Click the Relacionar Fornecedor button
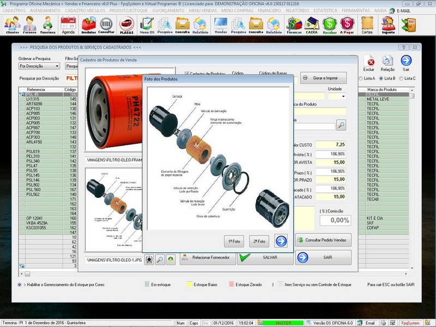Image resolution: width=436 pixels, height=327 pixels. click(208, 257)
